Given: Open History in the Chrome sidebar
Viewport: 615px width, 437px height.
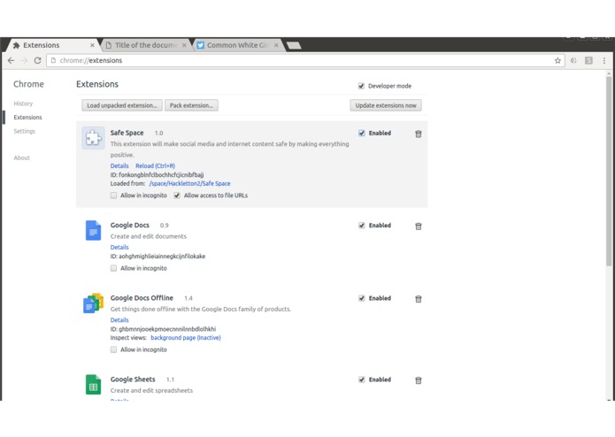Looking at the screenshot, I should tap(23, 103).
